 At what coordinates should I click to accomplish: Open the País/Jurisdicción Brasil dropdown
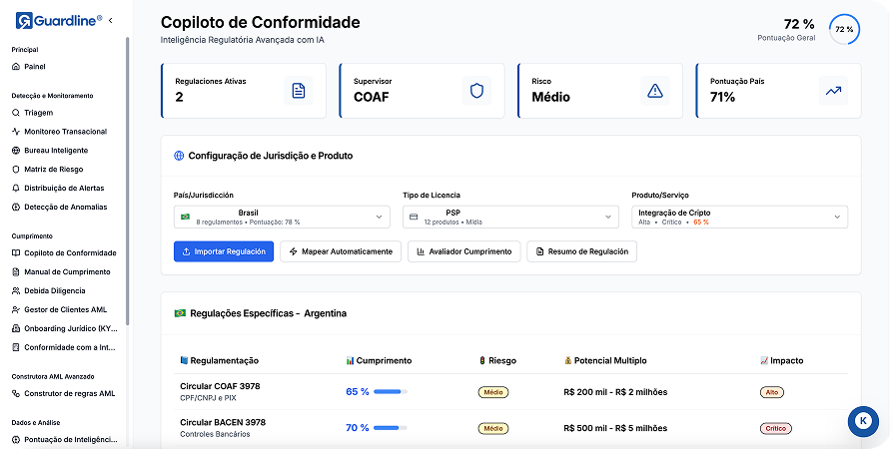[281, 217]
